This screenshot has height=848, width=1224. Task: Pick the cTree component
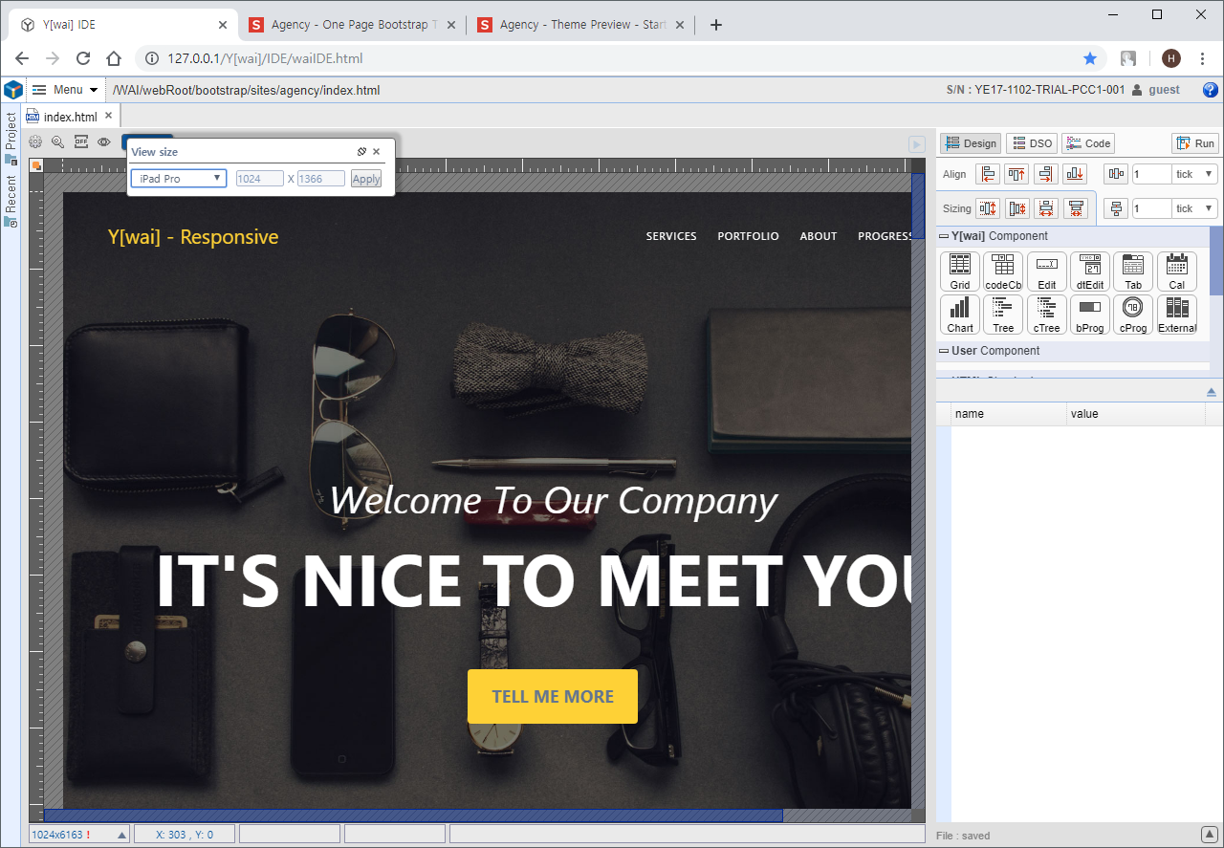pyautogui.click(x=1046, y=314)
